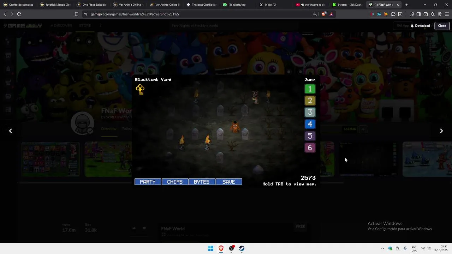The image size is (452, 254).
Task: Click the Hold TAB to view map hint
Action: [289, 184]
